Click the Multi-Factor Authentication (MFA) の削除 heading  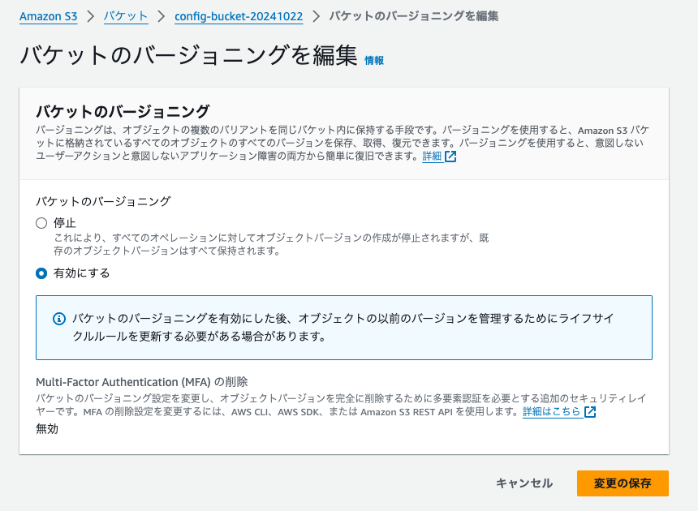coord(141,382)
